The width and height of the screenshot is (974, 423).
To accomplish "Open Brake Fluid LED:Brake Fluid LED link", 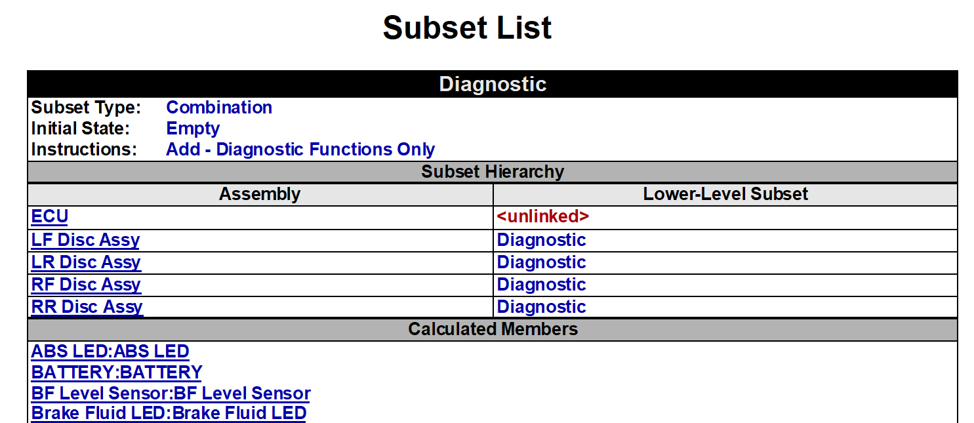I will [x=169, y=413].
